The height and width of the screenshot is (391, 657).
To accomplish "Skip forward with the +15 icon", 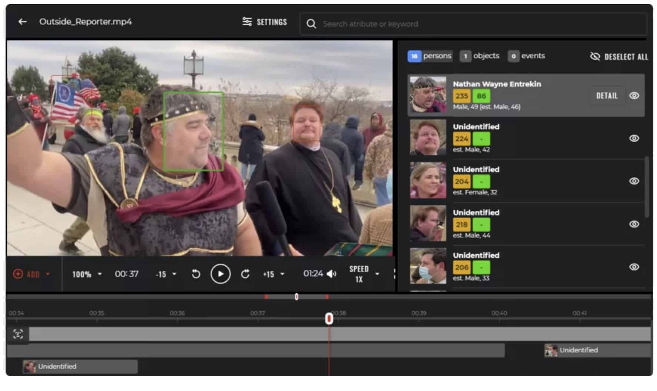I will (x=269, y=274).
